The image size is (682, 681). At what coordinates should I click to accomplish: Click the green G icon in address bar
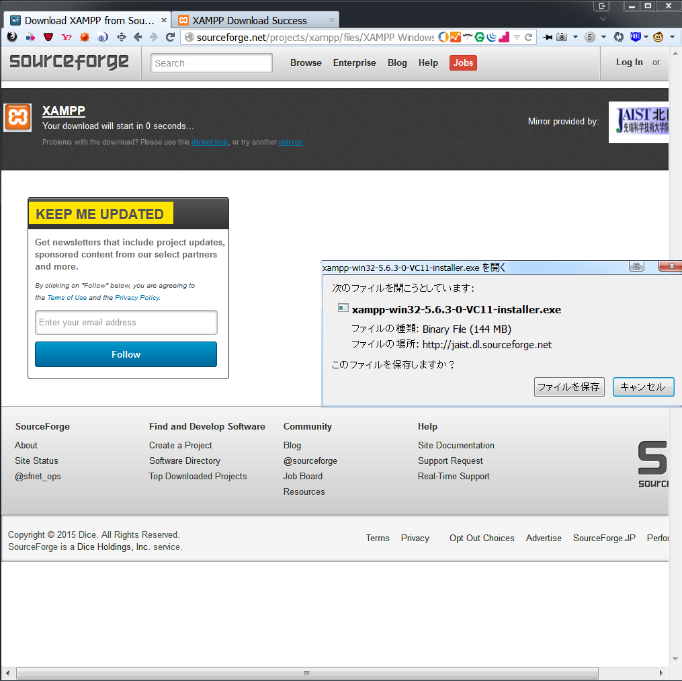pos(479,38)
